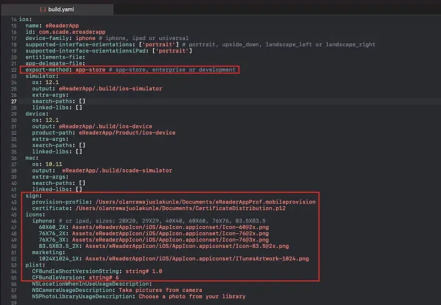The height and width of the screenshot is (305, 441).
Task: Click the text 'Take pictures from camera'
Action: point(160,290)
